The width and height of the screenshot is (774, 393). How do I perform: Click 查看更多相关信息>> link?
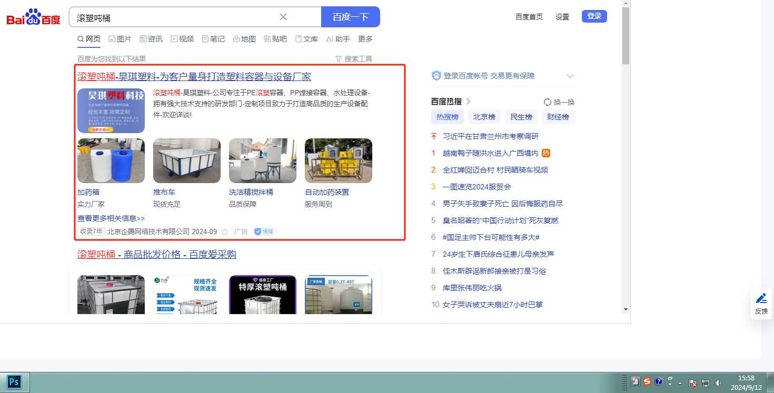coord(111,218)
